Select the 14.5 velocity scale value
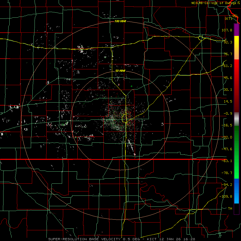 point(228,101)
